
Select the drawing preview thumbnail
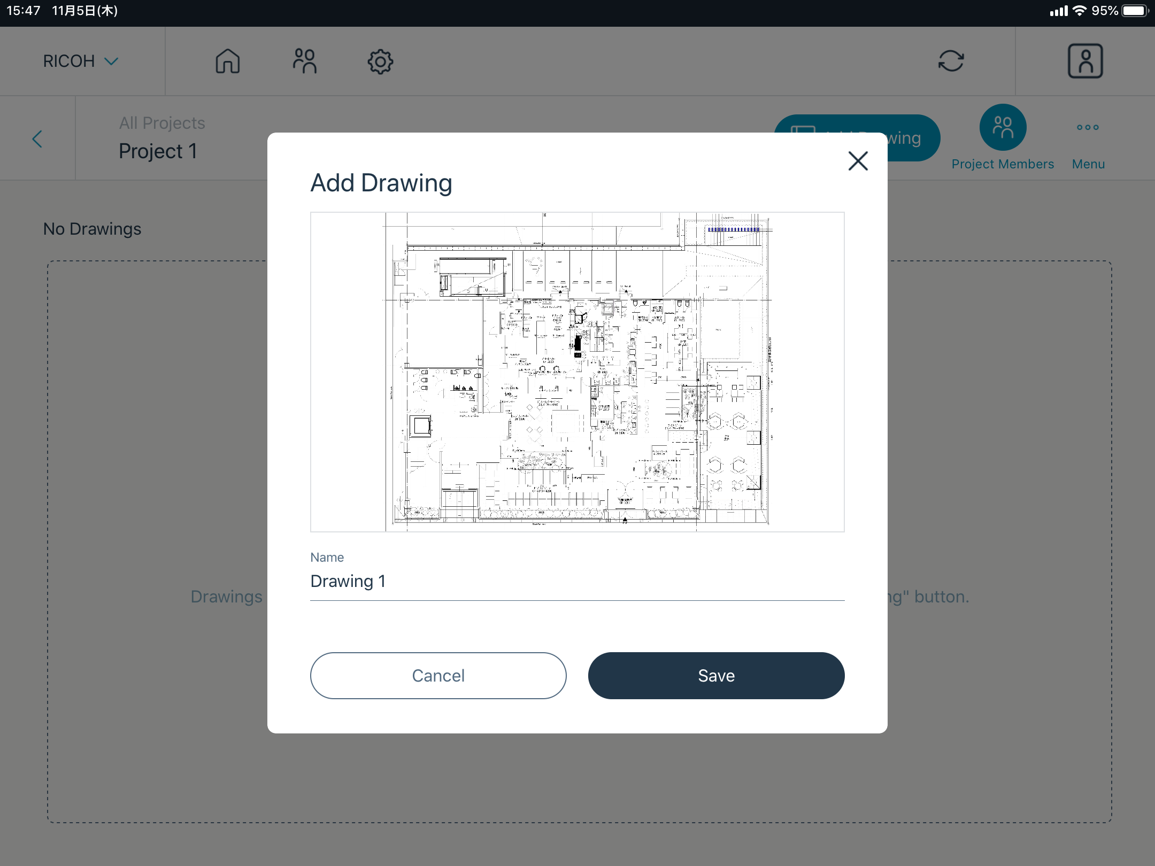[577, 373]
